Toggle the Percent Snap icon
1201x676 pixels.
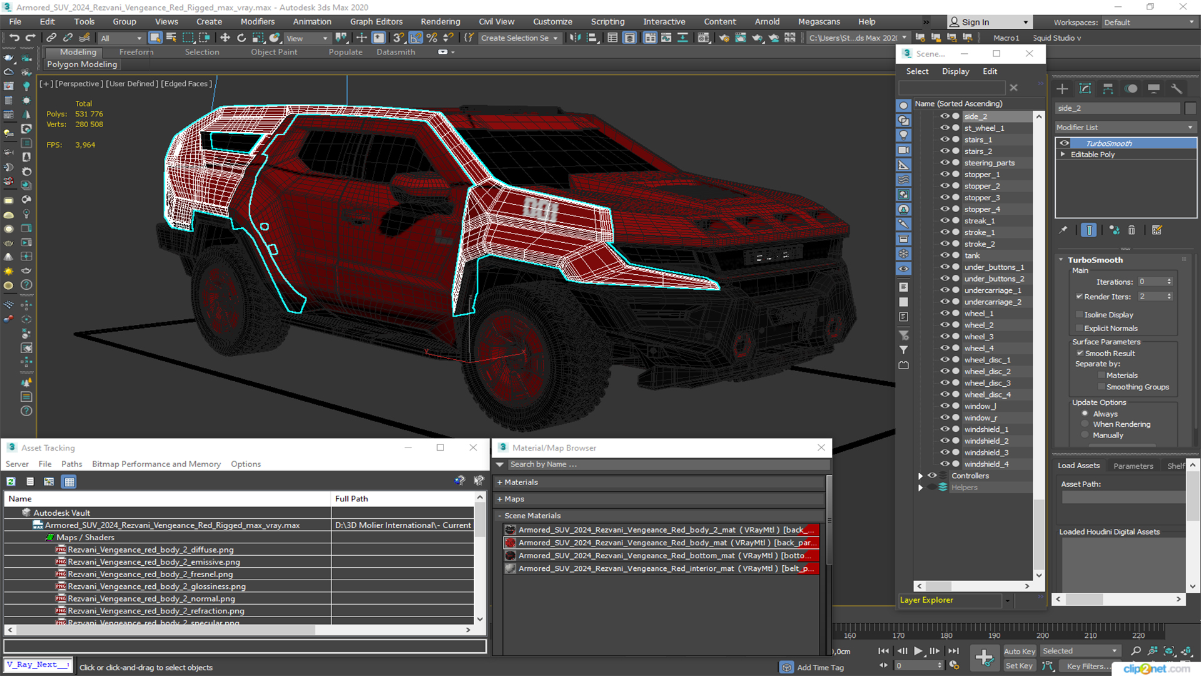432,38
